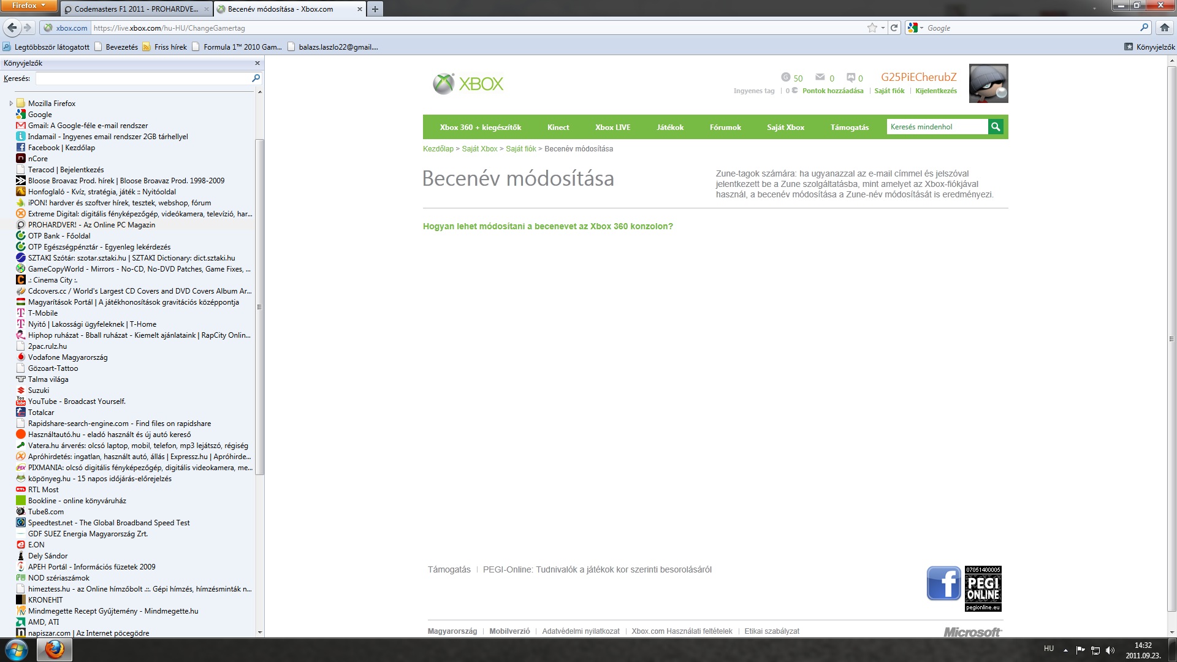
Task: Click the Action Center flag tray icon
Action: click(x=1080, y=650)
